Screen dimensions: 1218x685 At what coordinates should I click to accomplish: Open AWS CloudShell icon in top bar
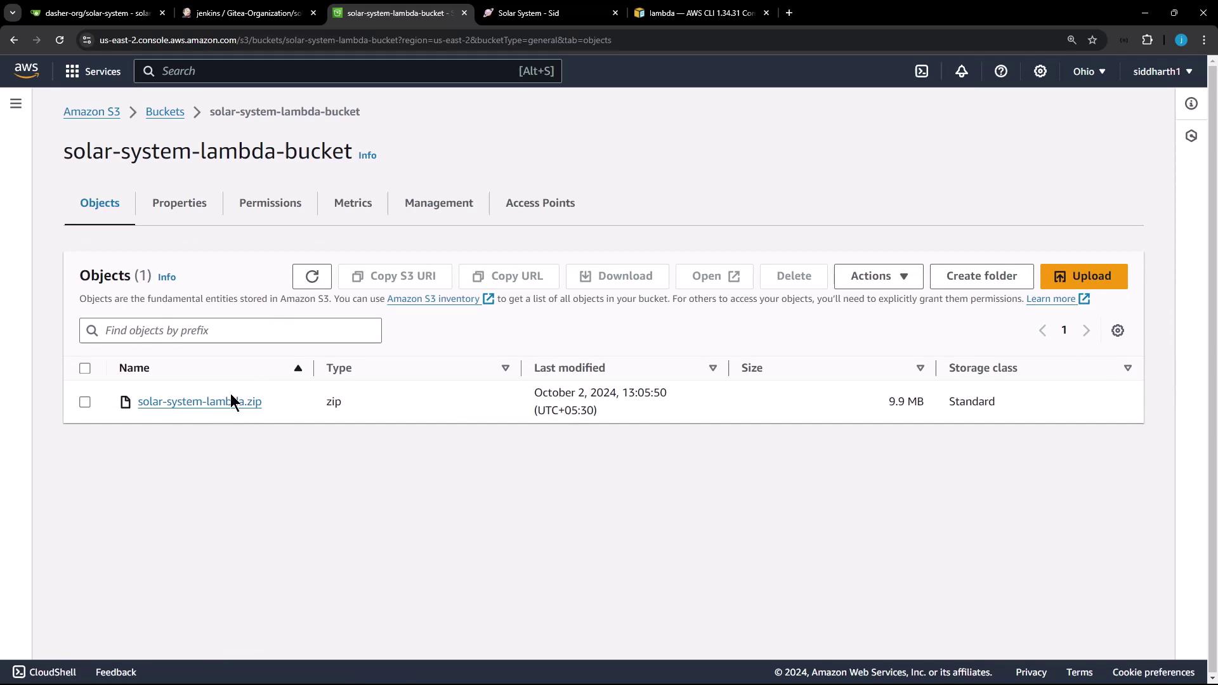(922, 72)
